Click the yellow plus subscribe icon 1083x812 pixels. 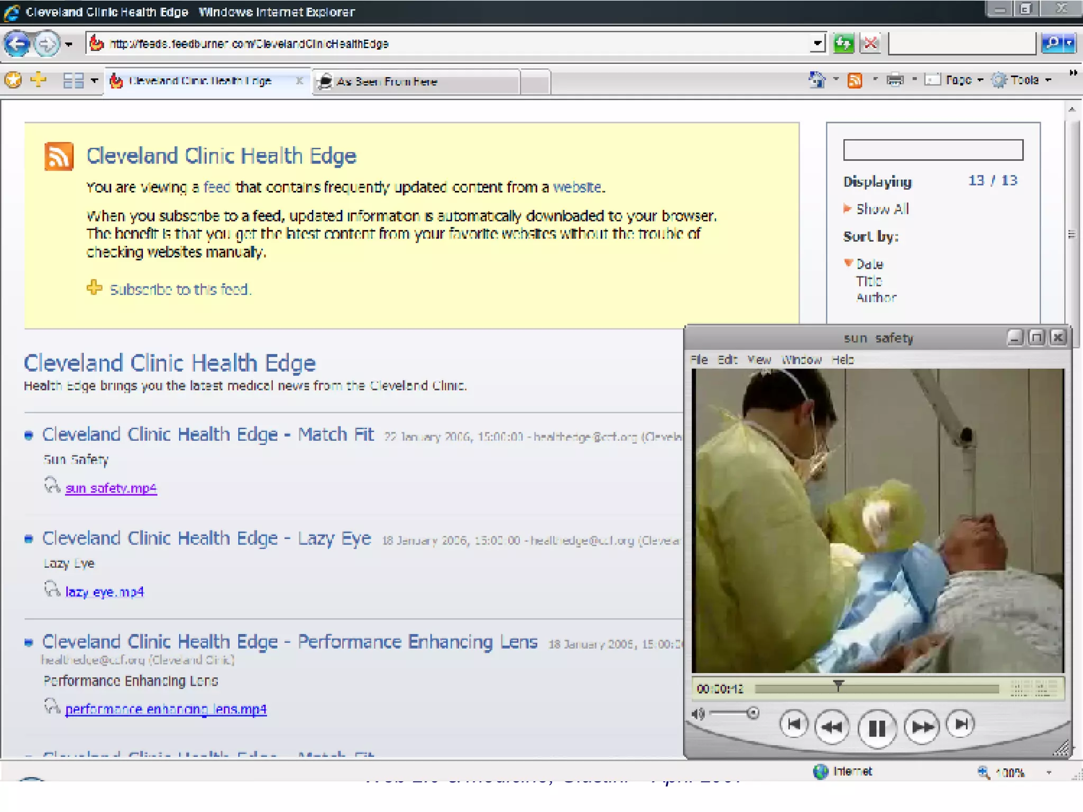click(94, 288)
